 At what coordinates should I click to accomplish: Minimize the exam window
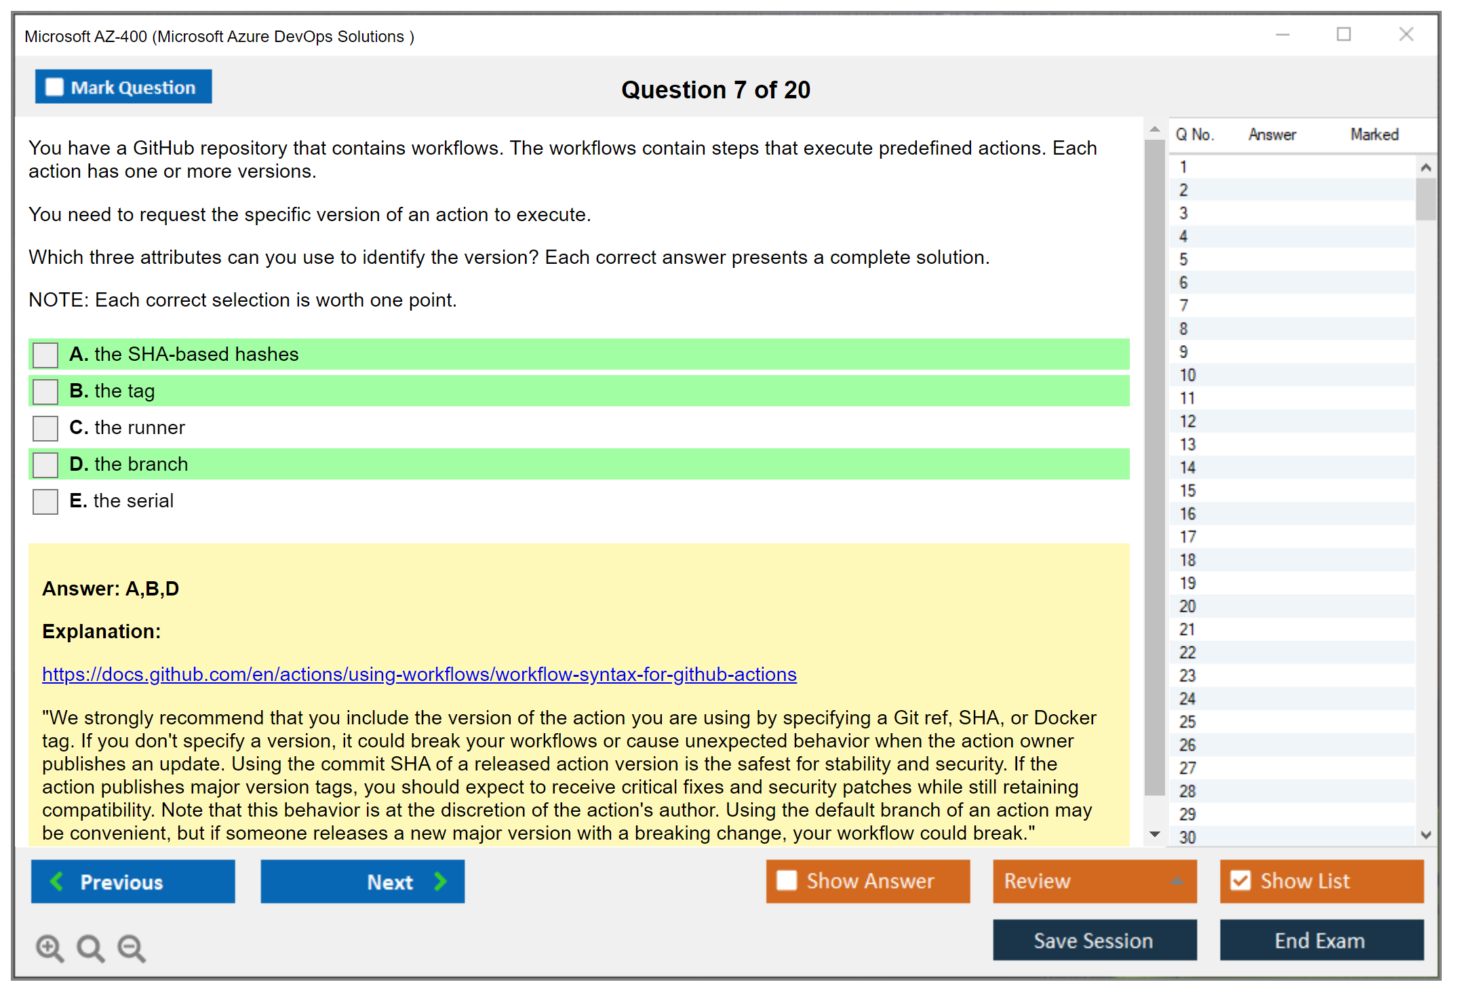pos(1282,35)
